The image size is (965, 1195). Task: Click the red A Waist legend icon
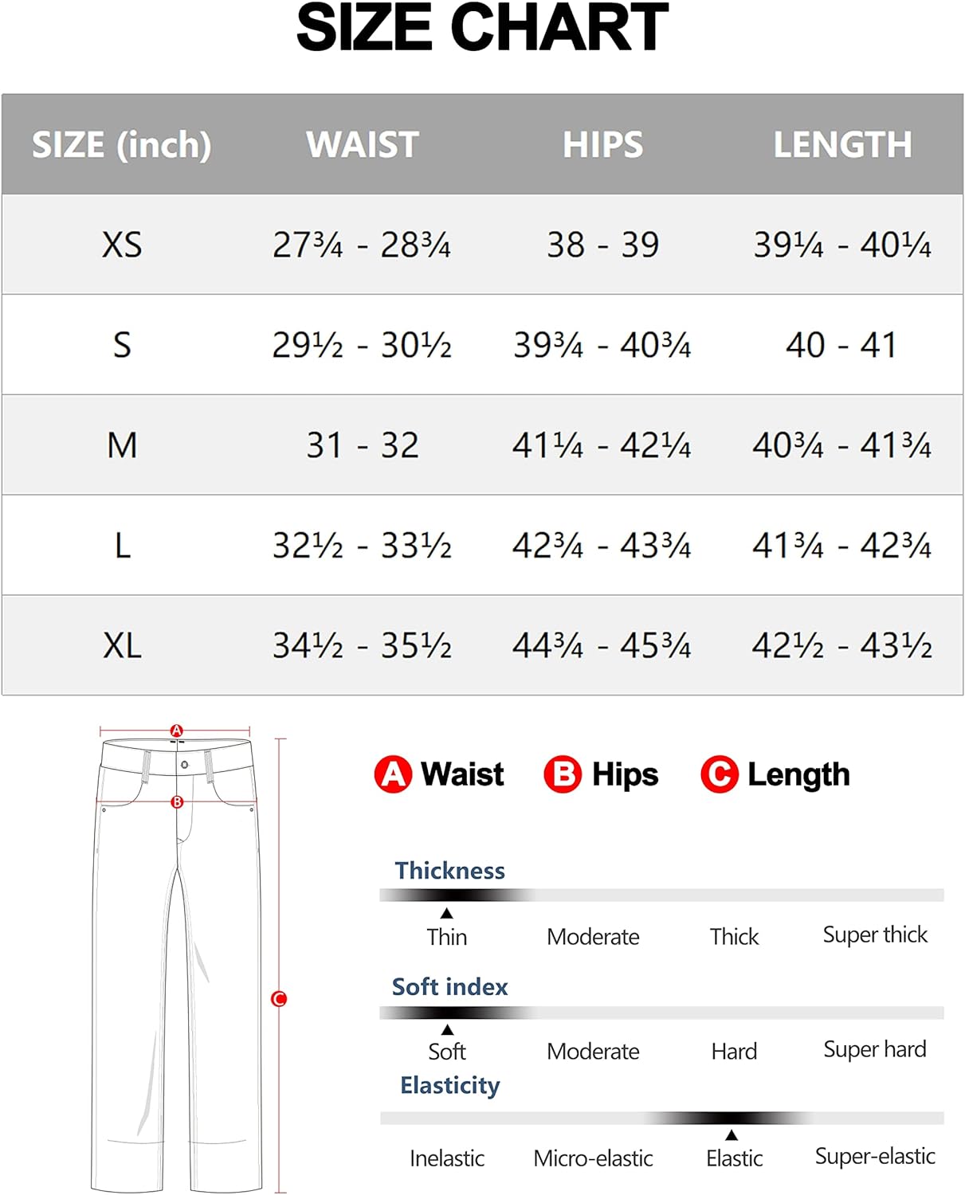tap(393, 774)
